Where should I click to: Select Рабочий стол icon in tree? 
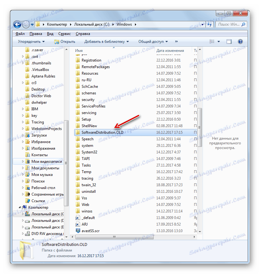[x=27, y=188]
